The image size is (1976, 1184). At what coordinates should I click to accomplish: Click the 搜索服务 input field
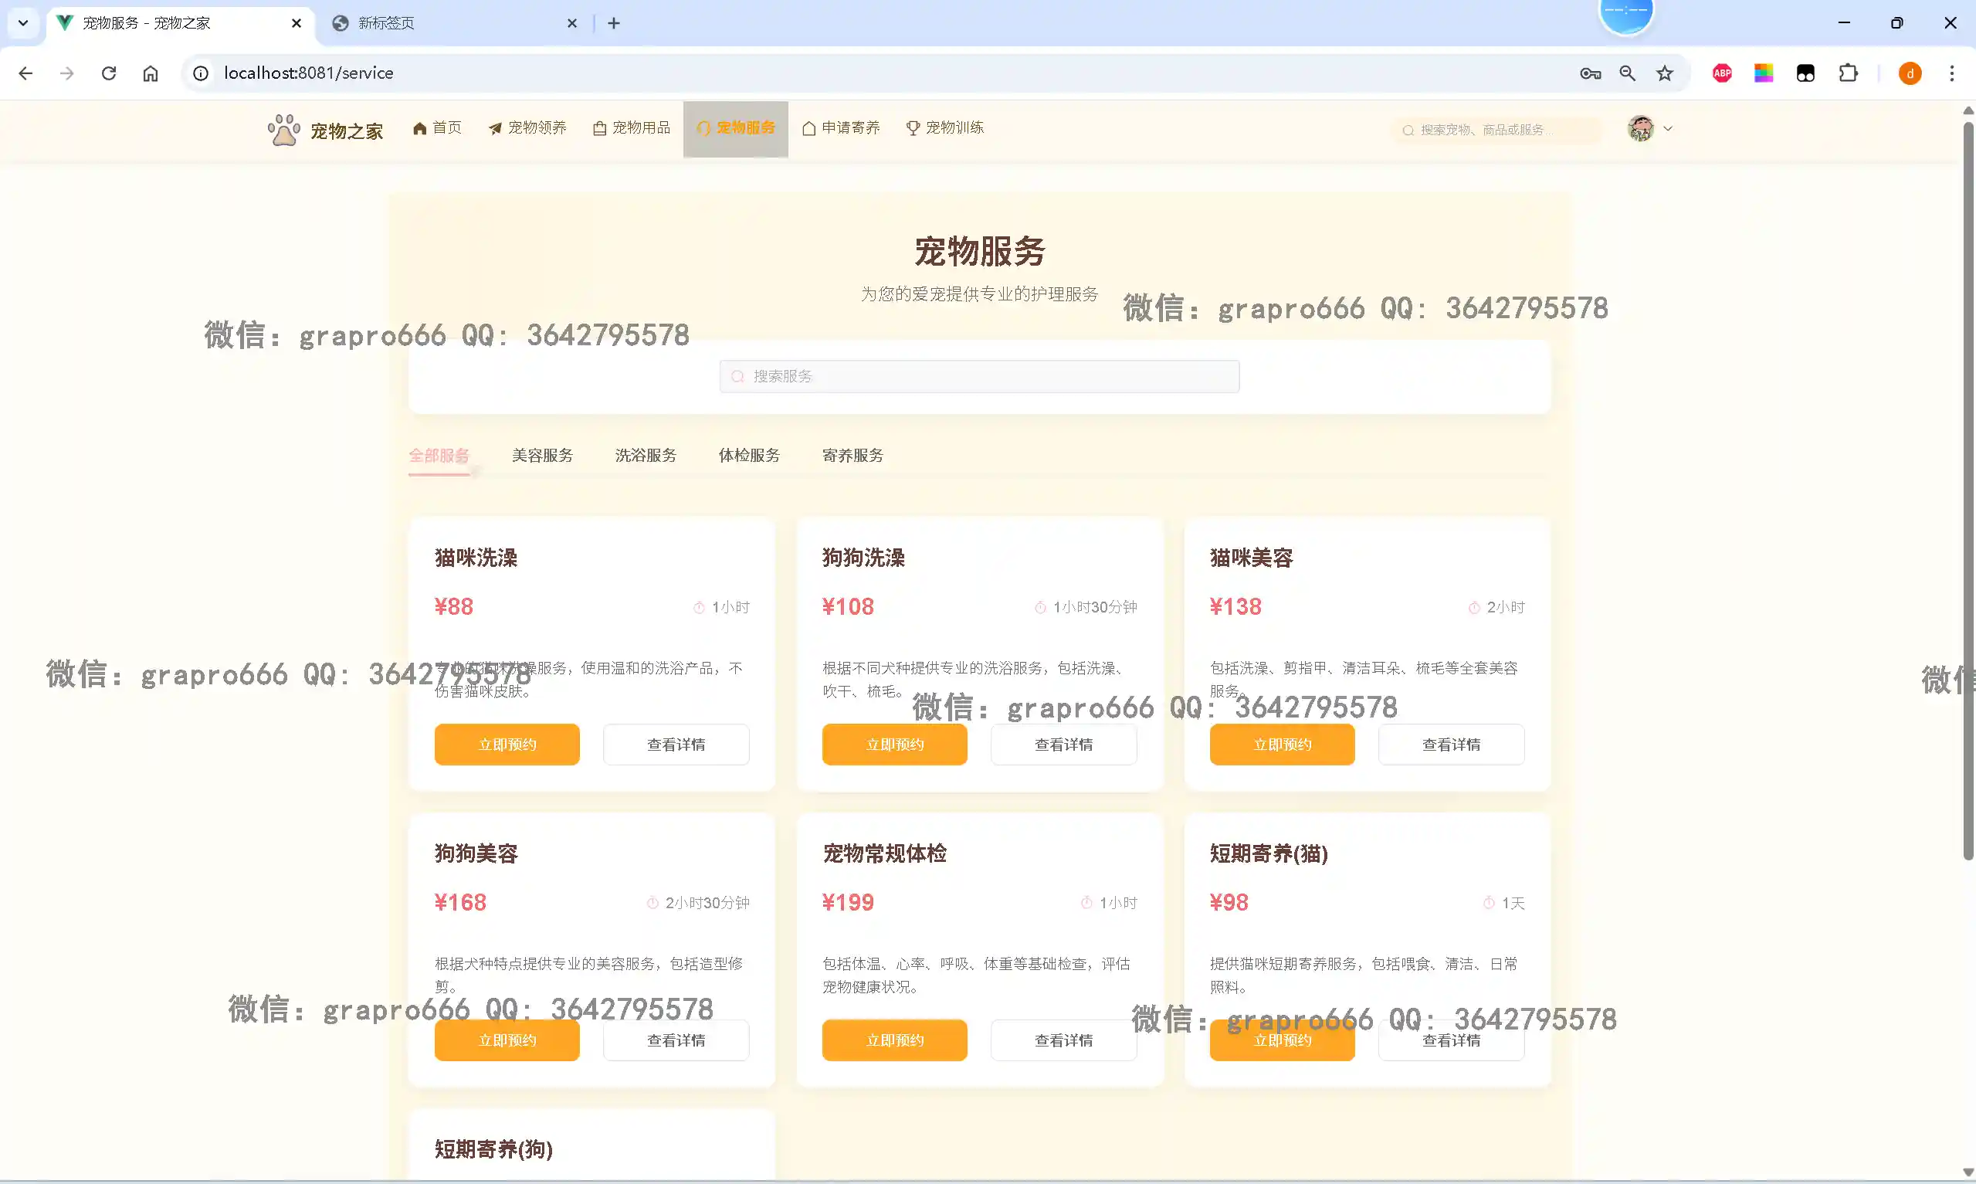(979, 377)
